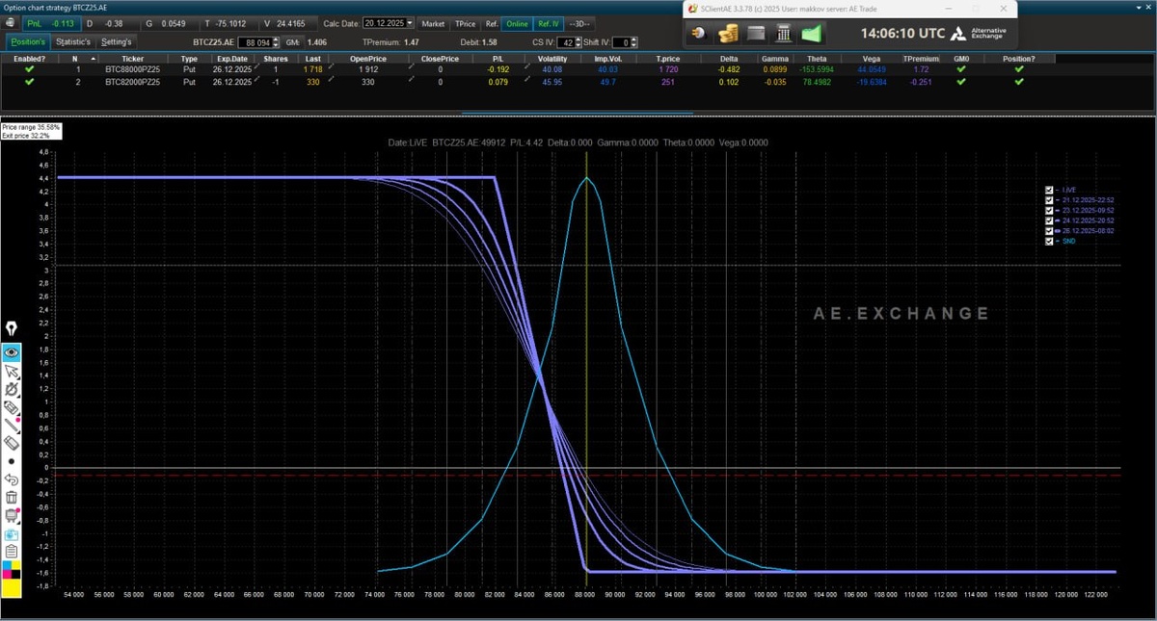Open the green chart icon in SClientAE
The image size is (1157, 621).
pyautogui.click(x=812, y=34)
